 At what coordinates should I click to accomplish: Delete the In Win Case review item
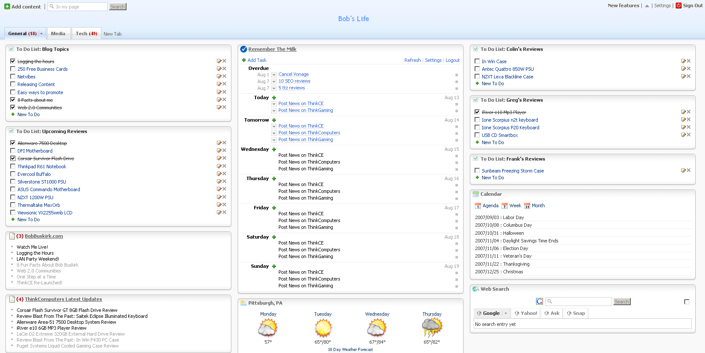689,61
